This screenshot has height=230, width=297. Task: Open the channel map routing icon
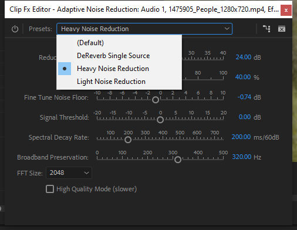266,29
